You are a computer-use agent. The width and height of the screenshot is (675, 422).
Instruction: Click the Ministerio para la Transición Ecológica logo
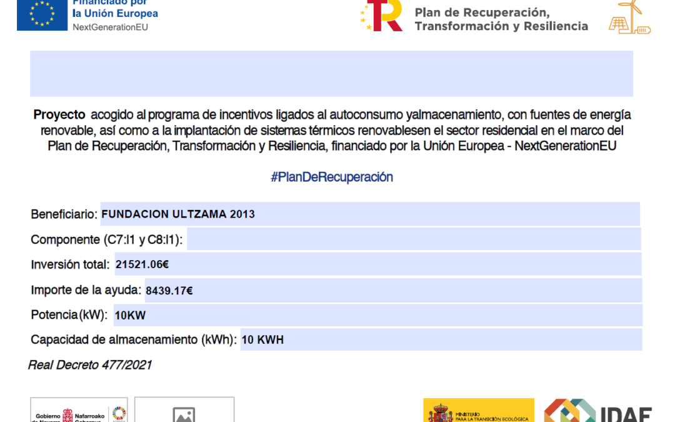point(479,410)
